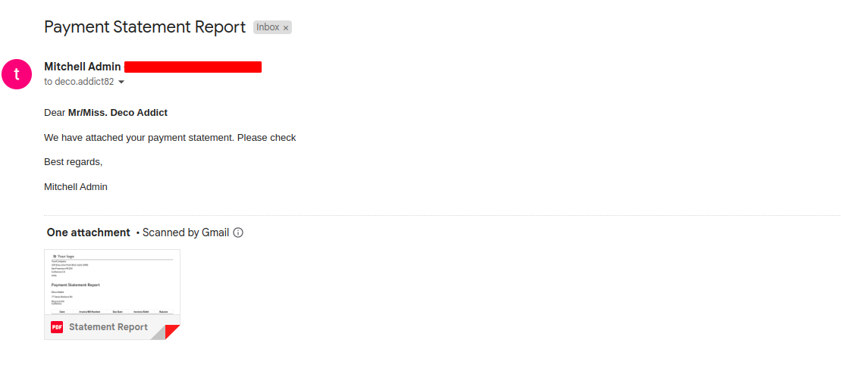Image resolution: width=841 pixels, height=365 pixels.
Task: Click the "We have attached your payment statement" line
Action: 170,138
